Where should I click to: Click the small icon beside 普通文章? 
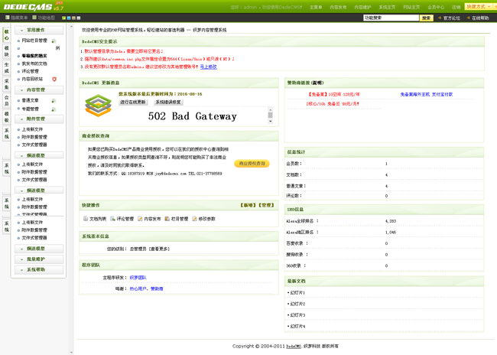(x=54, y=101)
